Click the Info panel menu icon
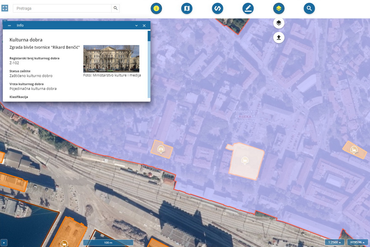This screenshot has height=247, width=370. (9, 26)
